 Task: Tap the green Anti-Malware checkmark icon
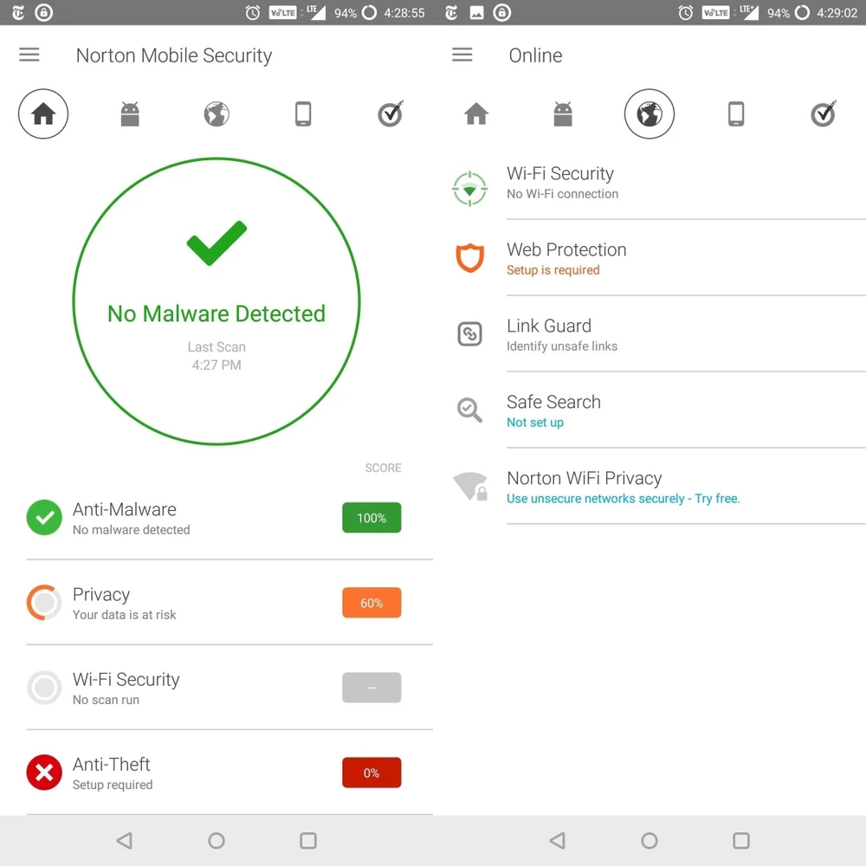coord(44,518)
